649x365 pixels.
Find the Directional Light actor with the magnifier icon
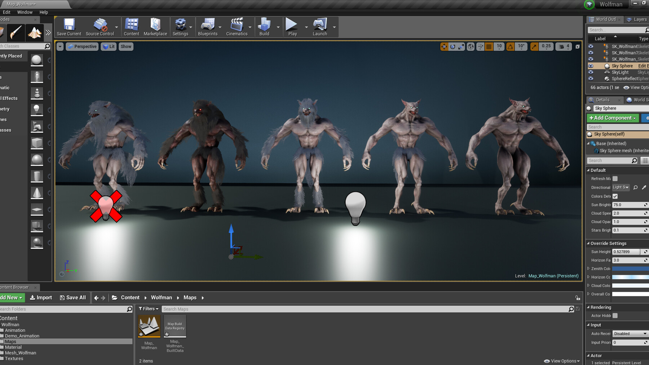[x=636, y=187]
